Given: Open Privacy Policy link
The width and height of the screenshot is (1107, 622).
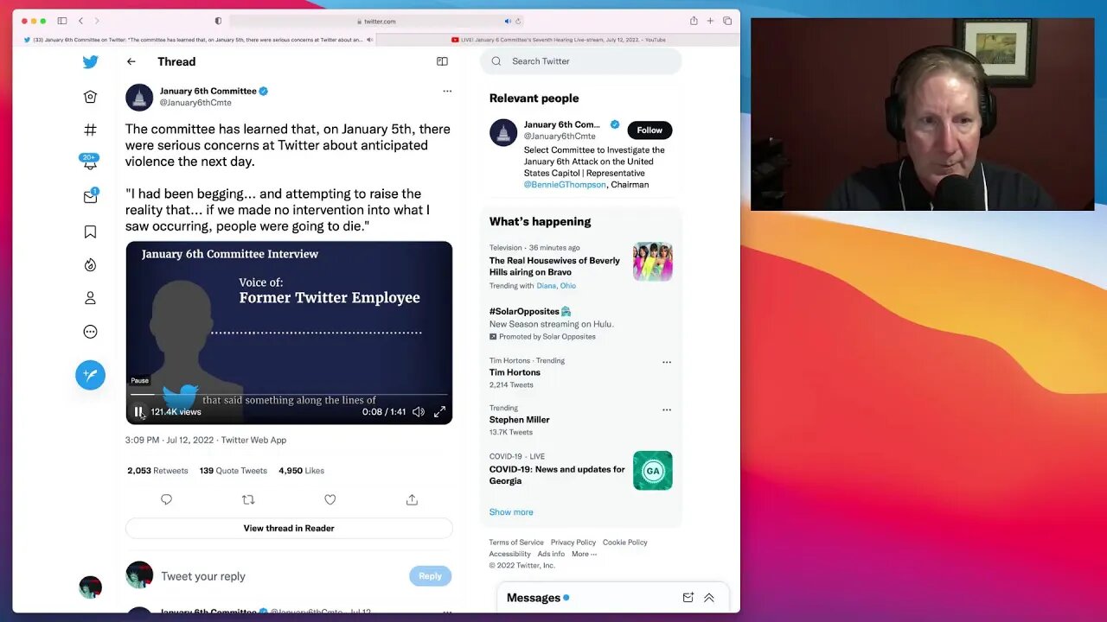Looking at the screenshot, I should (573, 543).
